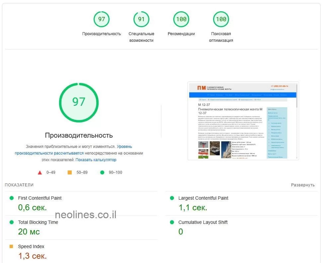Click the ПОКАЗАТЕЛИ section heading
The image size is (327, 263).
pyautogui.click(x=19, y=185)
